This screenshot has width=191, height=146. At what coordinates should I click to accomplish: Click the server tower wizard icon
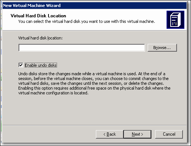pyautogui.click(x=175, y=20)
